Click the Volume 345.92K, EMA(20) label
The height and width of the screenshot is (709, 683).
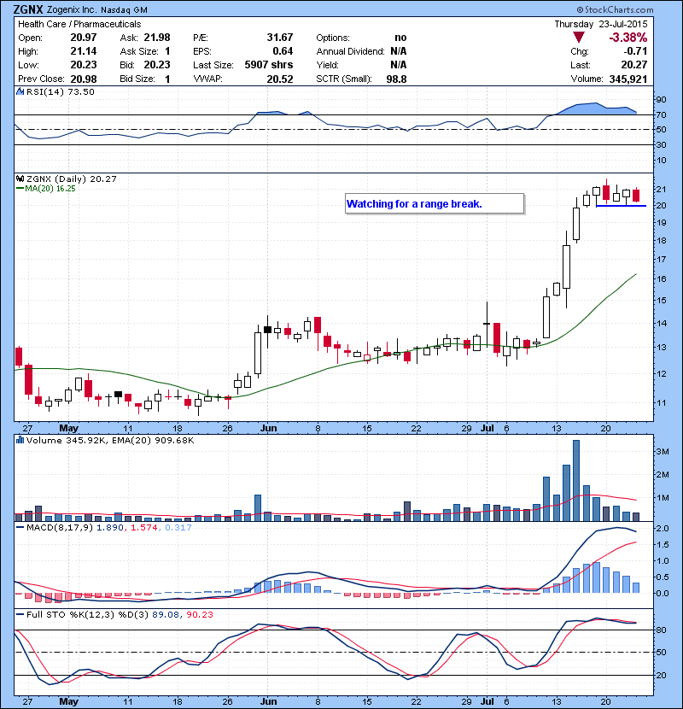pos(110,441)
